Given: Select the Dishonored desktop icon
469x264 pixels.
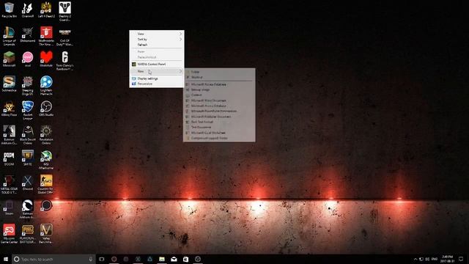Looking at the screenshot, I should point(28,34).
